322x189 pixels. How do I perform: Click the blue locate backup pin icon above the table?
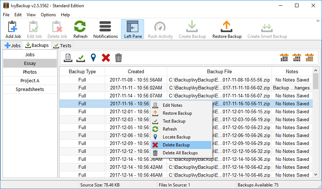click(x=93, y=58)
